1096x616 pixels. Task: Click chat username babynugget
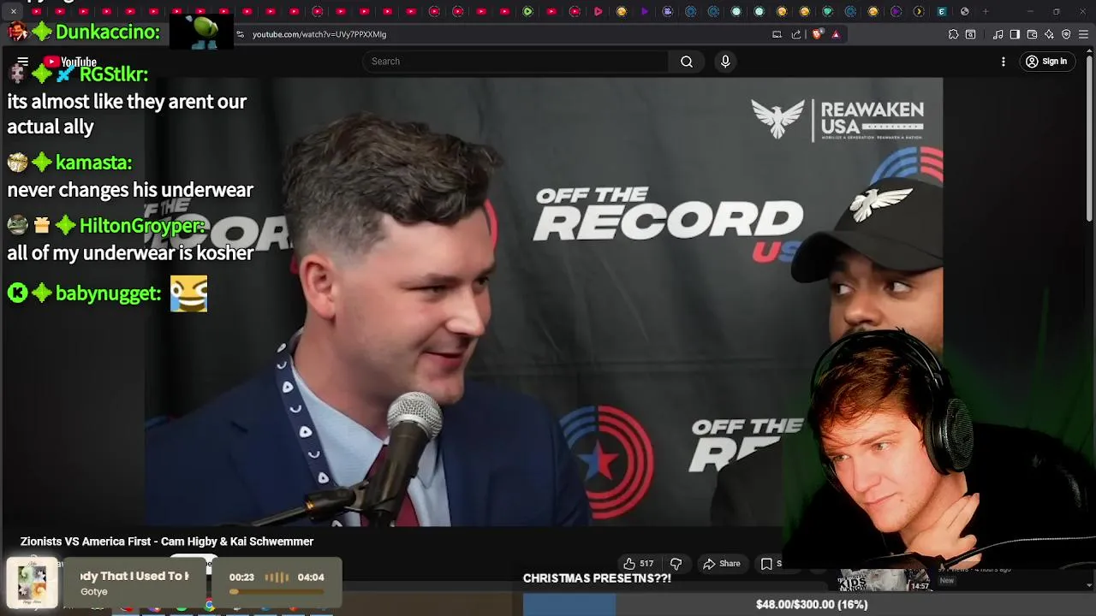point(108,293)
